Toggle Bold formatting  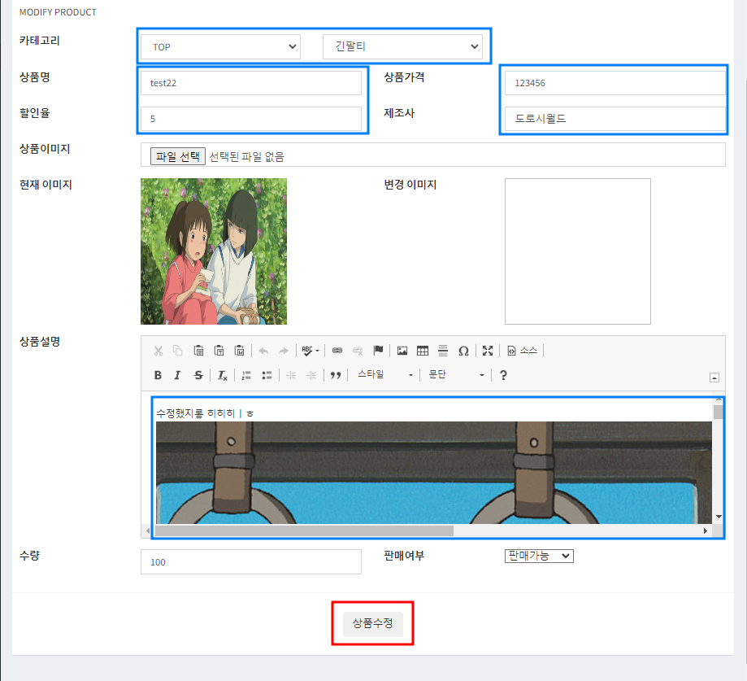coord(158,375)
